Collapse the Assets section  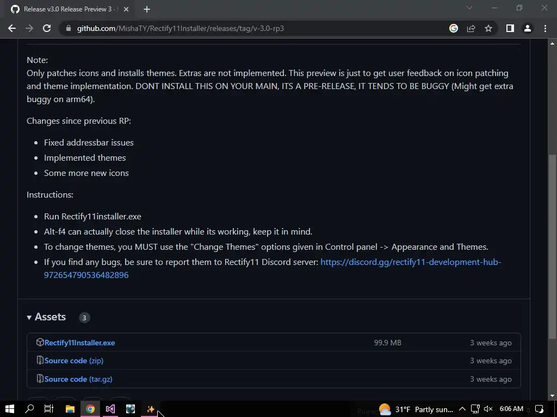pos(47,317)
